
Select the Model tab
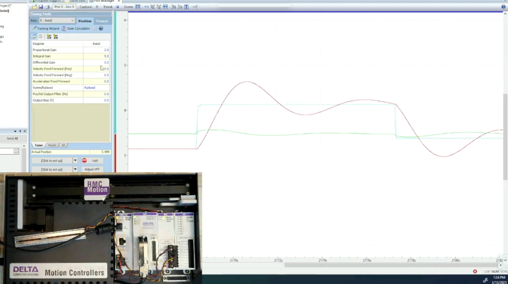tap(52, 145)
